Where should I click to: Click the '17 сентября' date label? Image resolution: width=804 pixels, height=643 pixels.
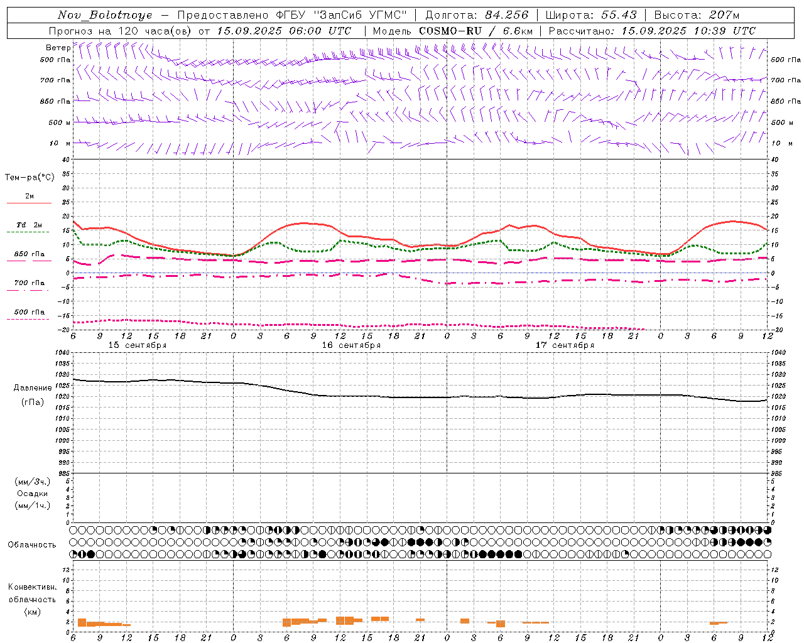[565, 345]
